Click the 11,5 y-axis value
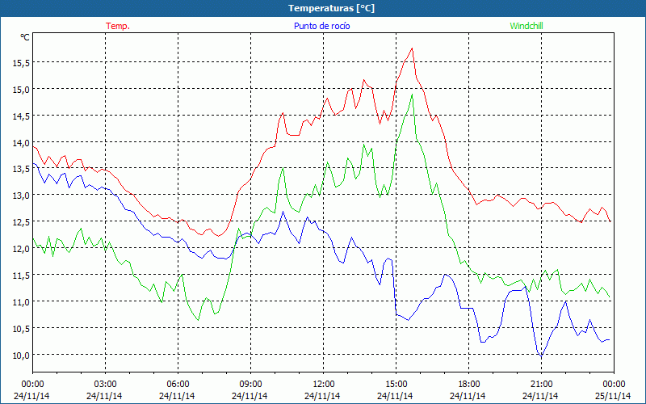Image resolution: width=646 pixels, height=404 pixels. click(21, 275)
